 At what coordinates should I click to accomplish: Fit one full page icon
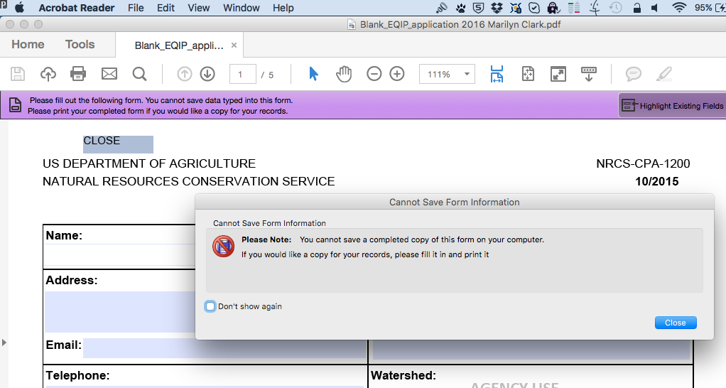pyautogui.click(x=528, y=74)
